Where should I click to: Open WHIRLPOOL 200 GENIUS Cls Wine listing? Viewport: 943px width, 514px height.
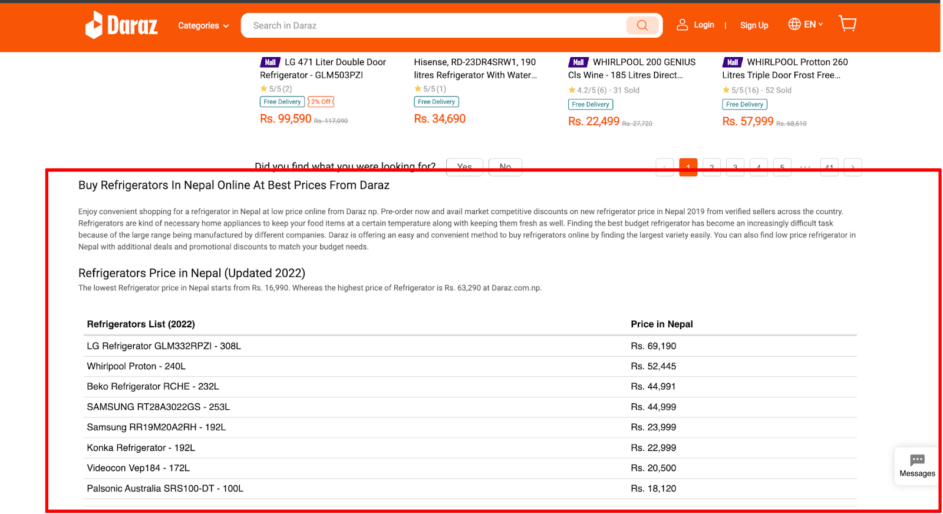pyautogui.click(x=632, y=68)
